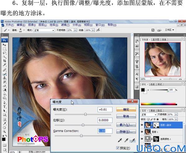
Task: Toggle the 预览 Preview checkbox
Action: click(x=118, y=148)
